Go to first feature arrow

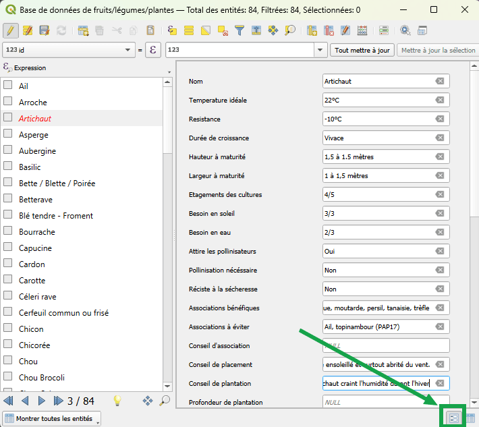coord(8,401)
